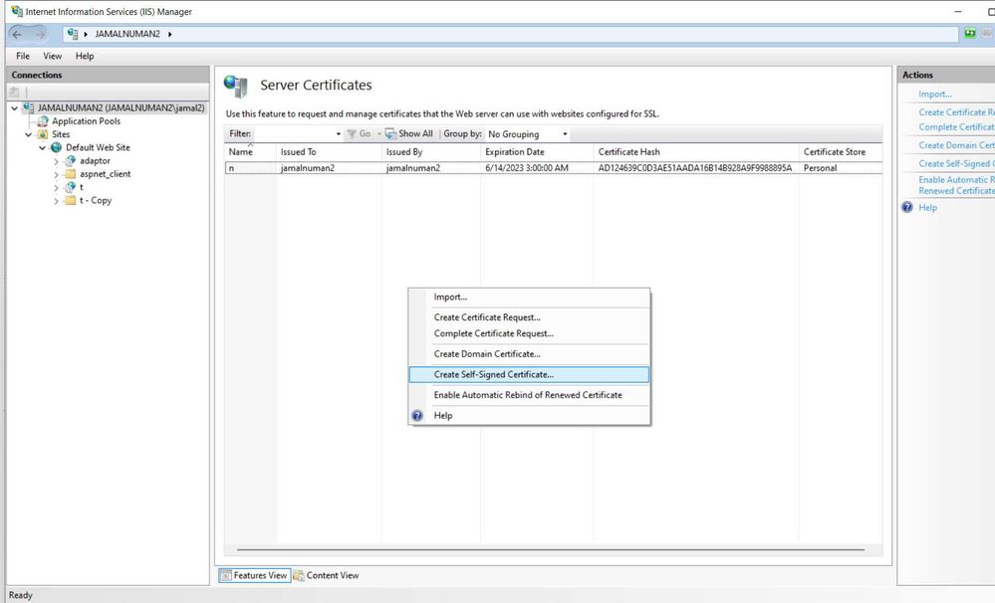Screen dimensions: 995x603
Task: Choose Enable Automatic Rebind of Renewed Certificate
Action: coord(530,395)
